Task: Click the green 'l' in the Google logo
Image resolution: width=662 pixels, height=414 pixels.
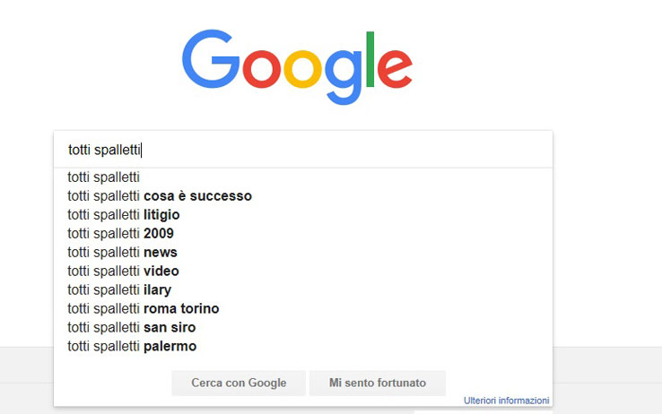Action: coord(370,59)
